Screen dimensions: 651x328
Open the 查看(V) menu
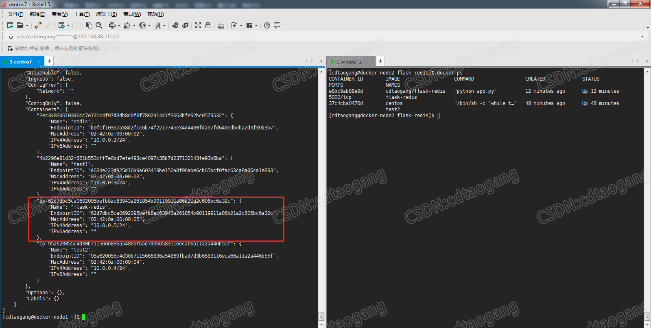point(59,14)
